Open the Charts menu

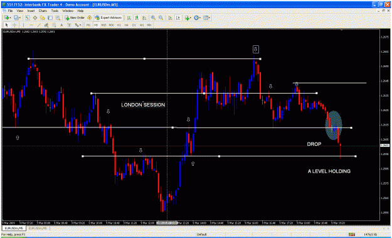(x=43, y=11)
